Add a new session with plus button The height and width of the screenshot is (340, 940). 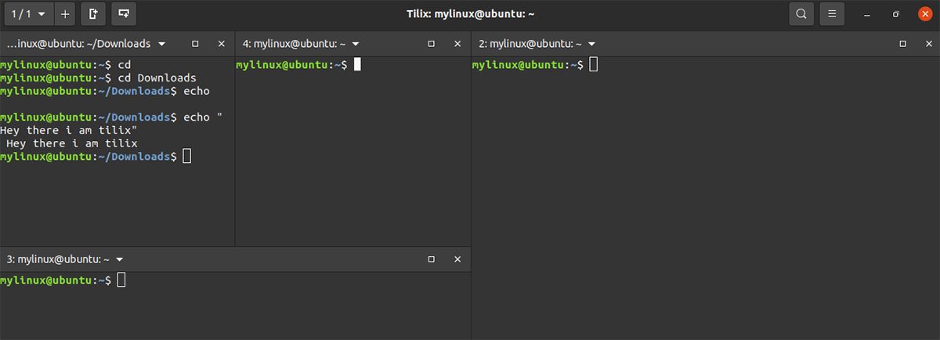[x=65, y=13]
